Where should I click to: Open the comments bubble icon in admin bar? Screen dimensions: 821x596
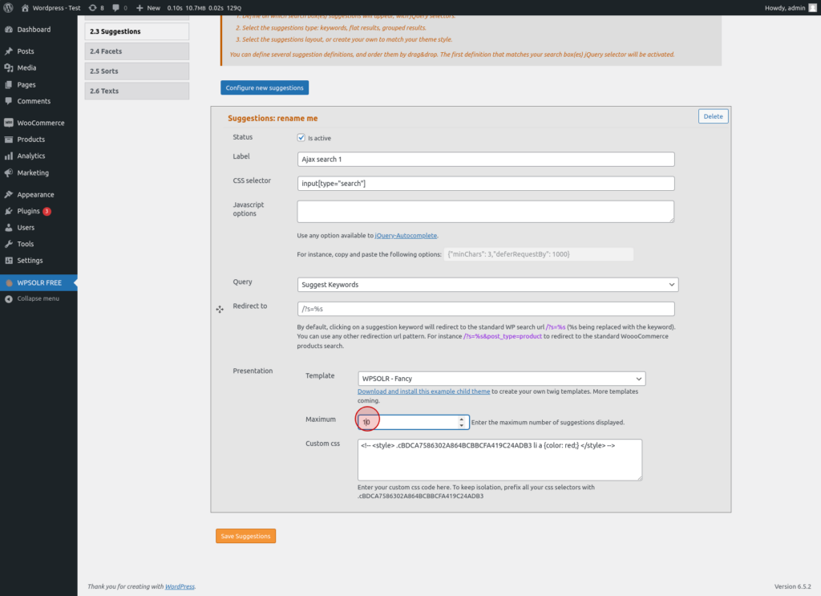click(x=115, y=8)
